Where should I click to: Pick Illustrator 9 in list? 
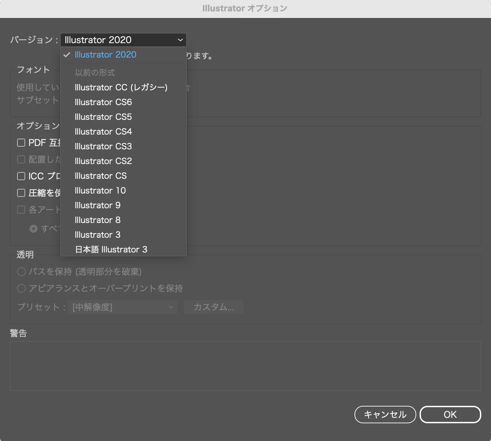click(123, 205)
